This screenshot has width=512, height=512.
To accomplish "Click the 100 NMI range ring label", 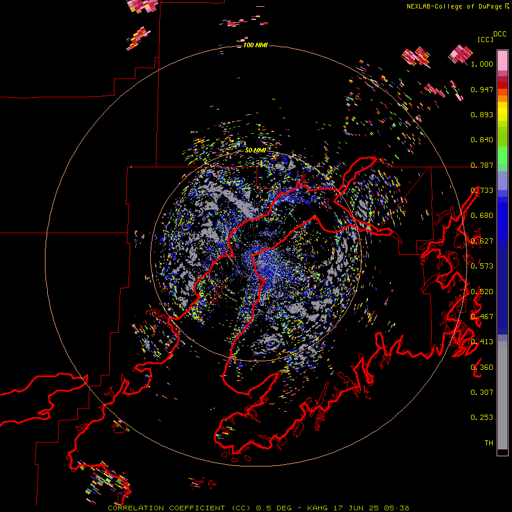I will (x=255, y=45).
